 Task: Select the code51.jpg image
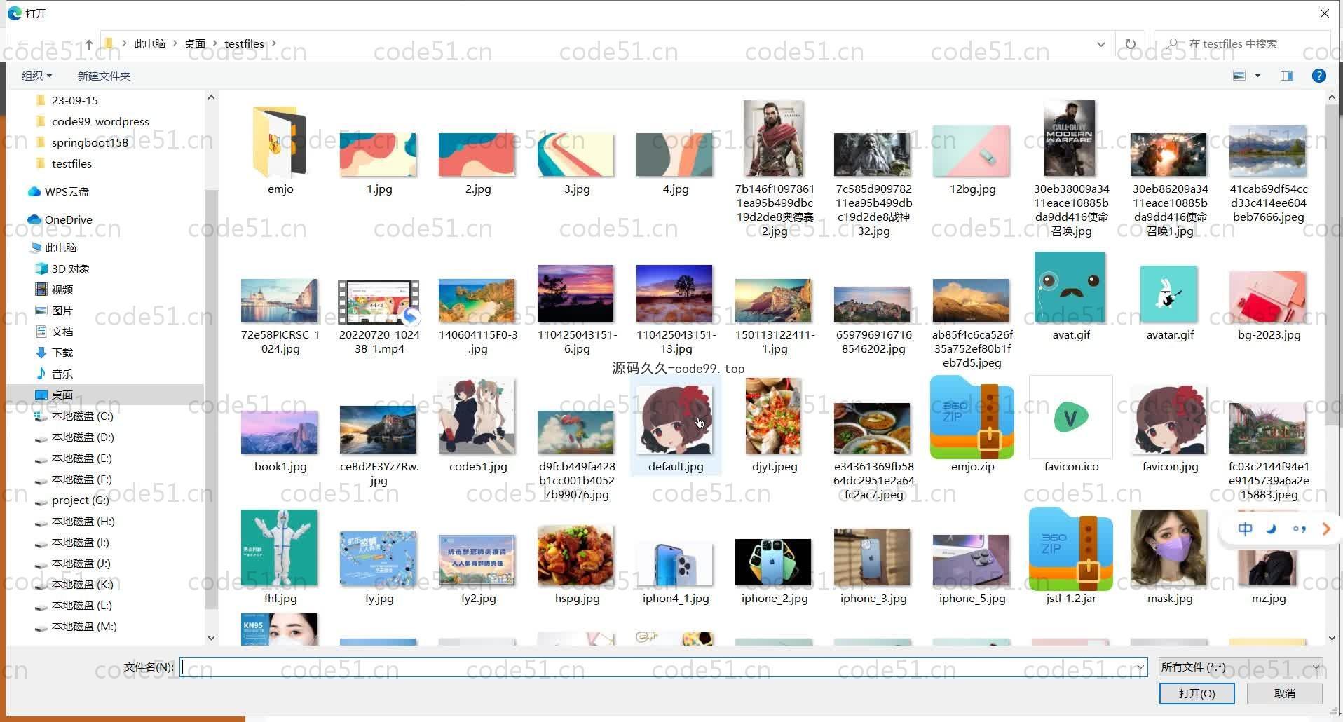pos(477,416)
